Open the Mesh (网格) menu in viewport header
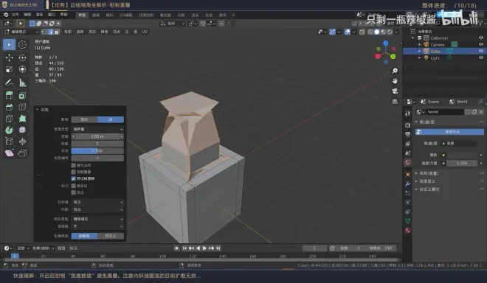The width and height of the screenshot is (487, 283). [104, 32]
